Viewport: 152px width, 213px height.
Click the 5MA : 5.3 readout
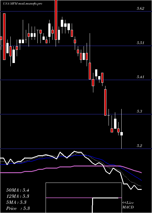(x=16, y=202)
